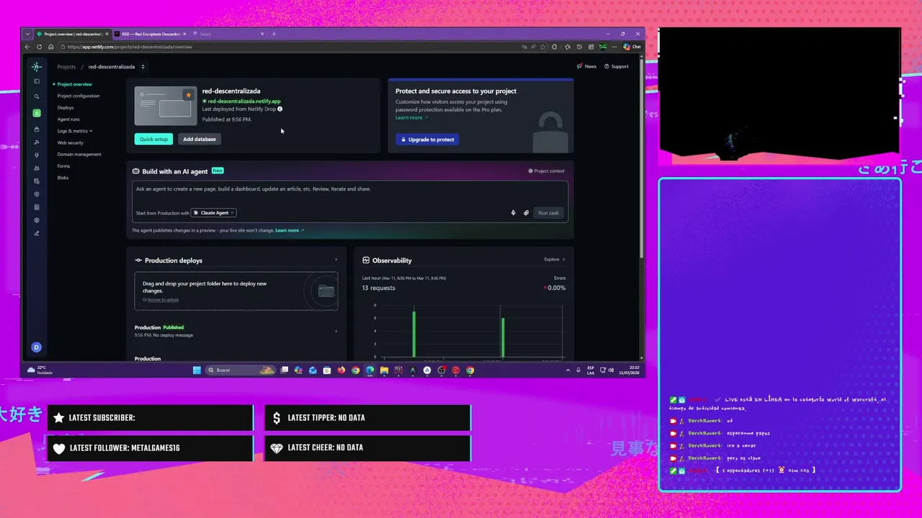Screen dimensions: 922x518
Task: Switch to the Twitch browser tab
Action: coord(228,34)
